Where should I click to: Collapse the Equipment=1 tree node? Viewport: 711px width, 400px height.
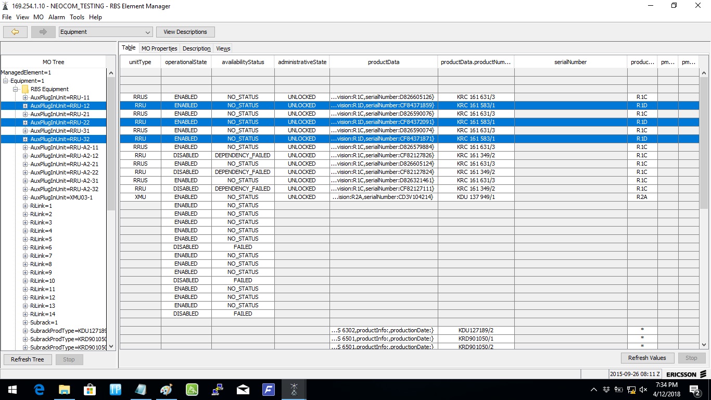click(x=5, y=81)
